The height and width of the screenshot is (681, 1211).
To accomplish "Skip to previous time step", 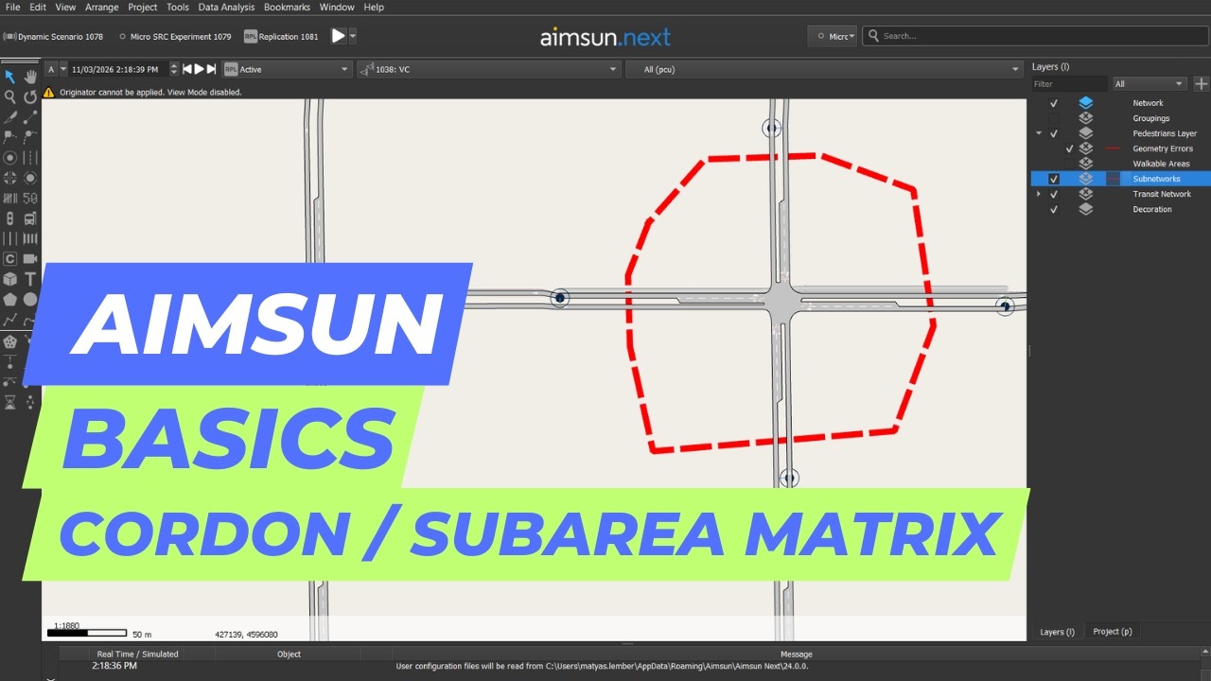I will coord(187,69).
